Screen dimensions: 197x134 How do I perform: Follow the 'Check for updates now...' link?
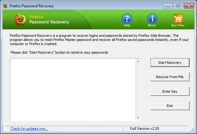(x=29, y=129)
